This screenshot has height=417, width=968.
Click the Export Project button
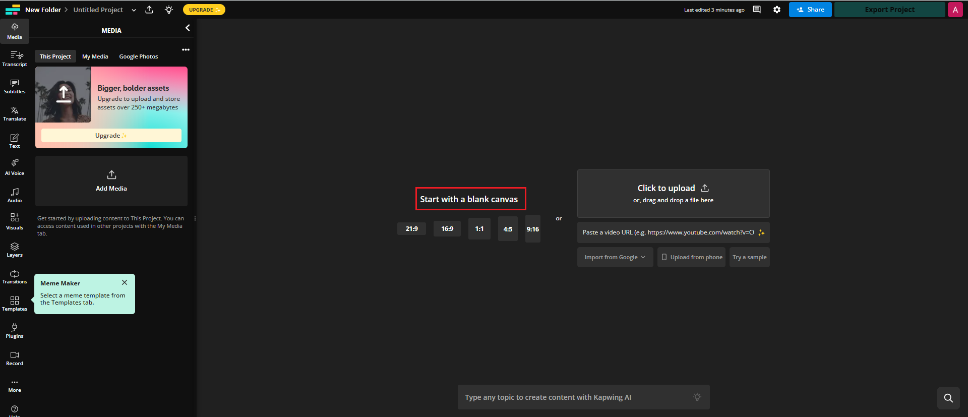(890, 10)
